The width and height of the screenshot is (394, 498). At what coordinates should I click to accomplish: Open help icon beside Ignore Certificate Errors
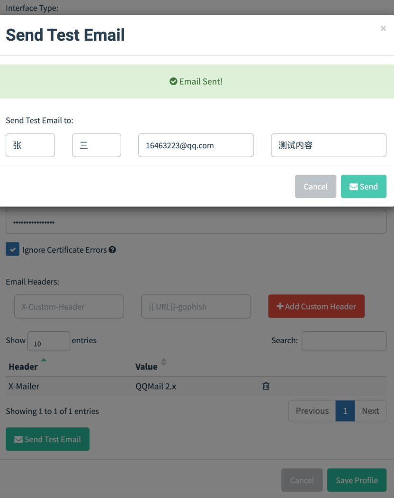(112, 249)
